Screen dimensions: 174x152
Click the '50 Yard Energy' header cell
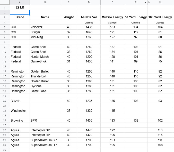tap(136, 17)
